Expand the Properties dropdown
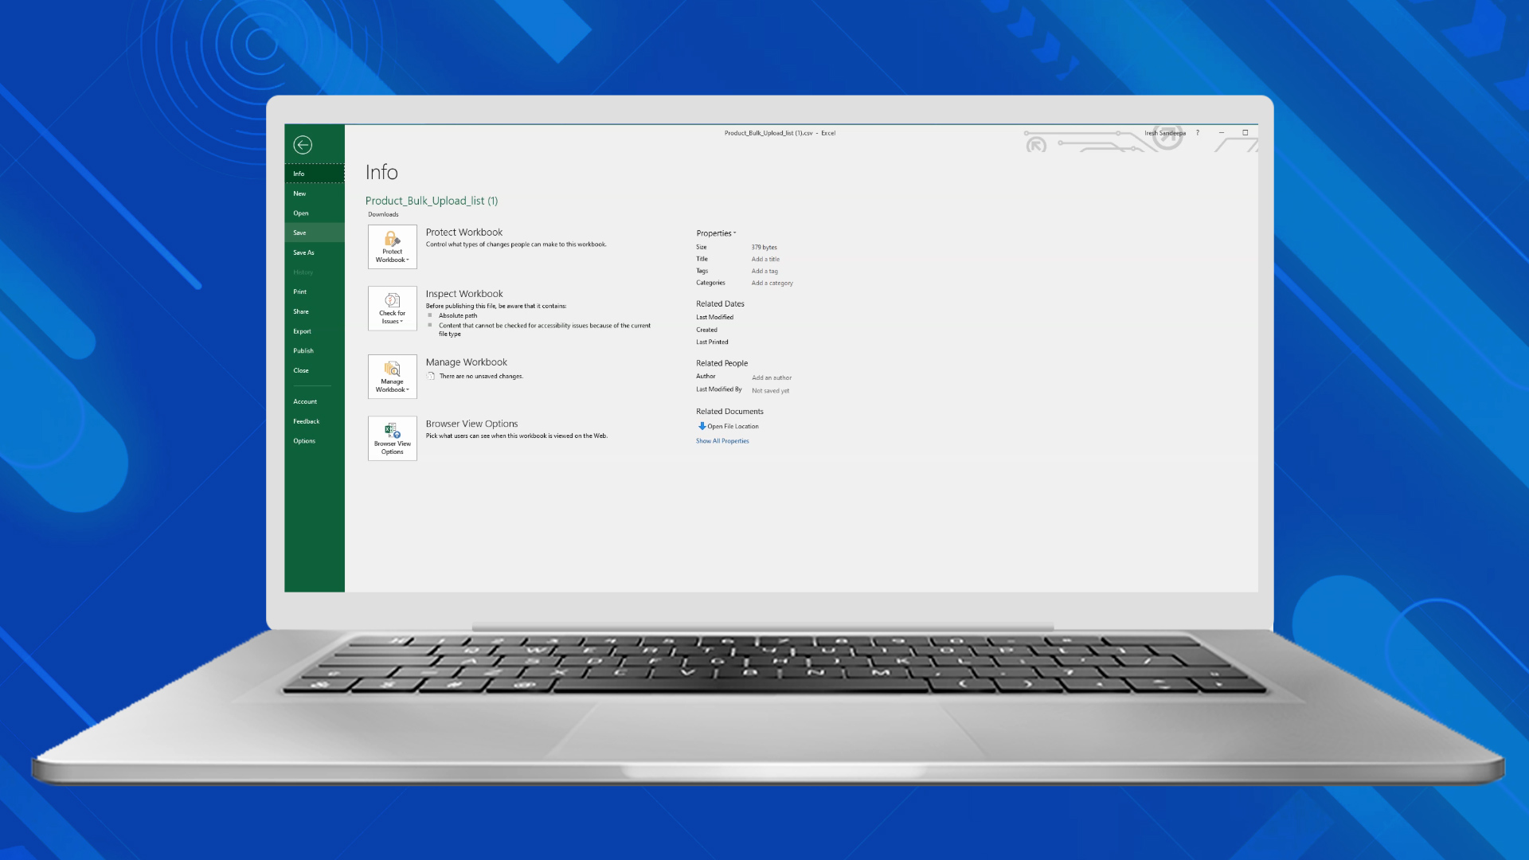The image size is (1529, 860). point(716,233)
